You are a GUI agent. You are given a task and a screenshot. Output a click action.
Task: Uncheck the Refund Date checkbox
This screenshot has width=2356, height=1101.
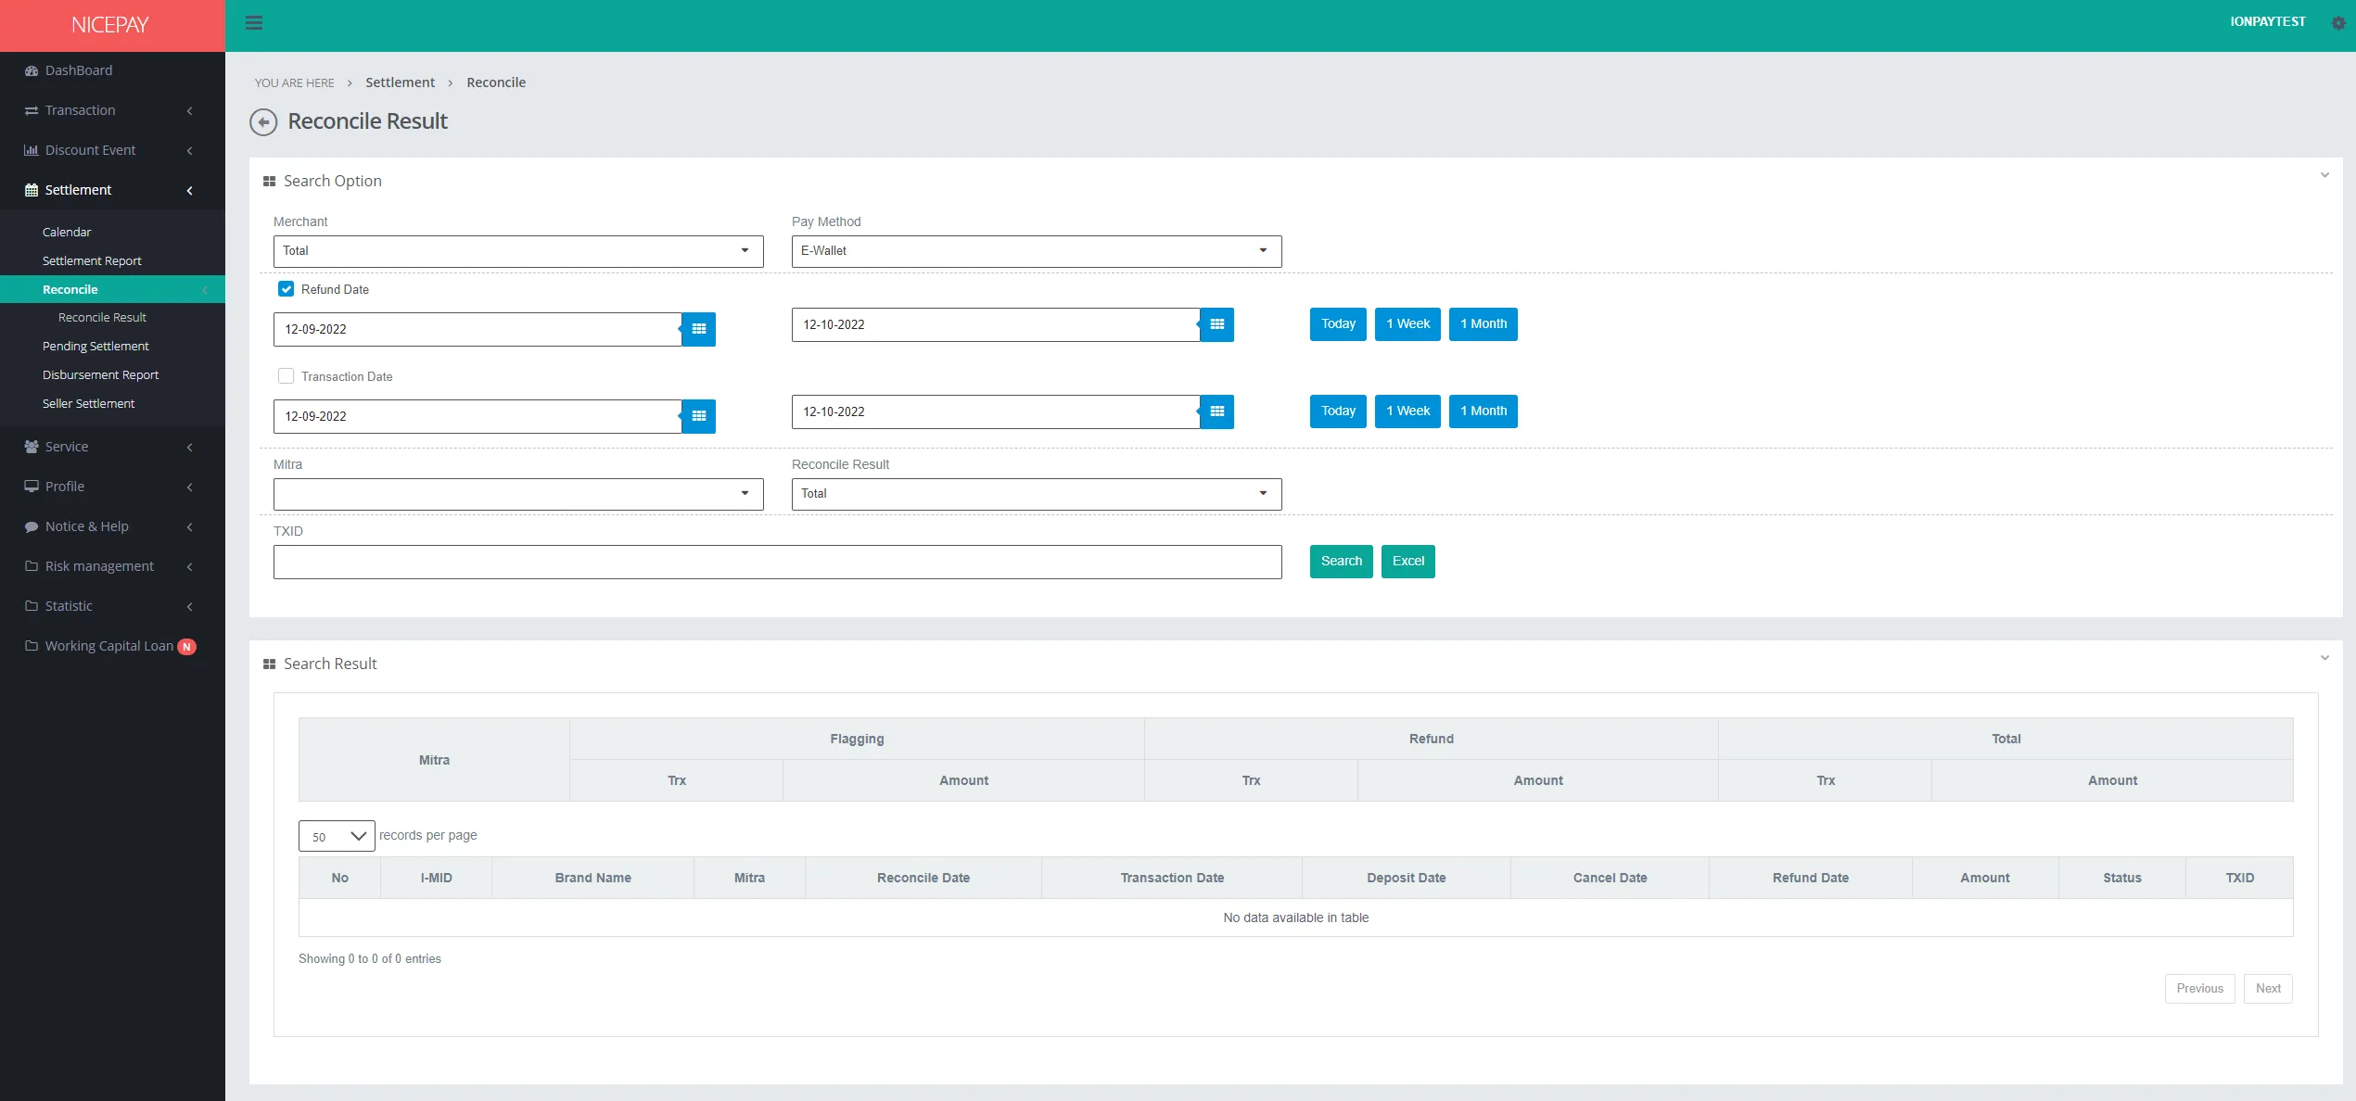tap(286, 289)
